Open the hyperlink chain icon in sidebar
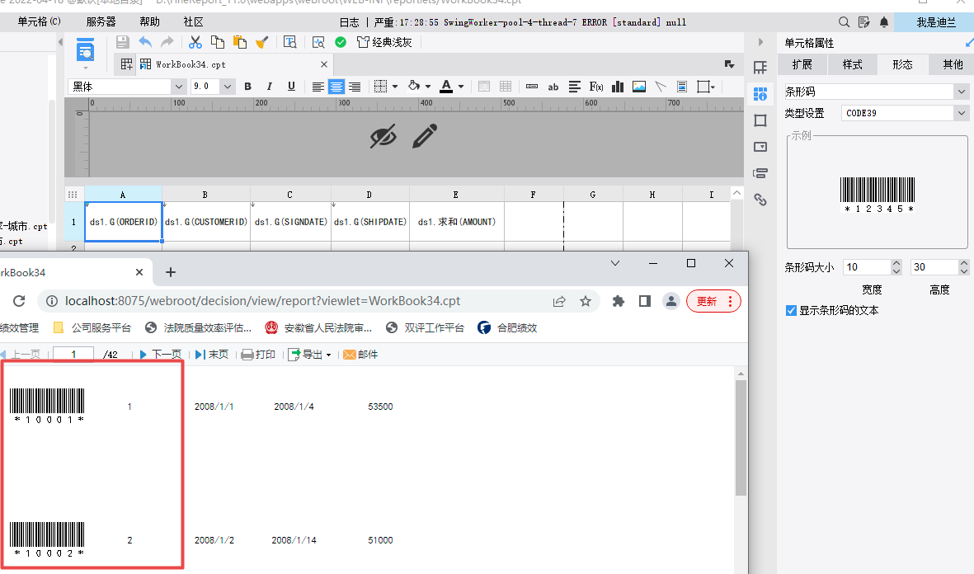Screen dimensions: 974x574 pyautogui.click(x=760, y=200)
